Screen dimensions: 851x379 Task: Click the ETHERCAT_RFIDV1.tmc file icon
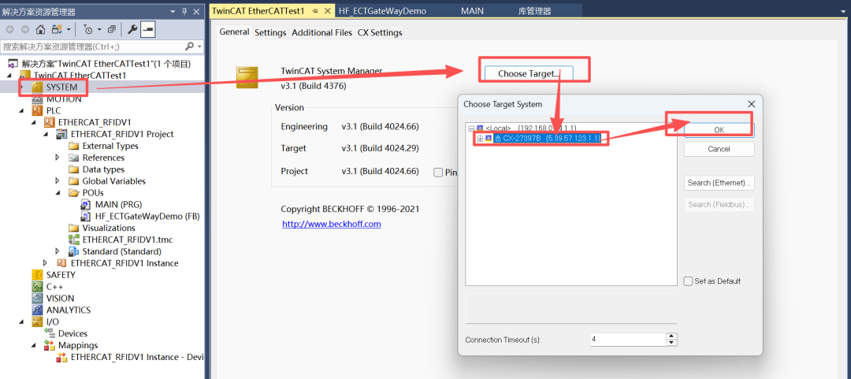[x=74, y=240]
